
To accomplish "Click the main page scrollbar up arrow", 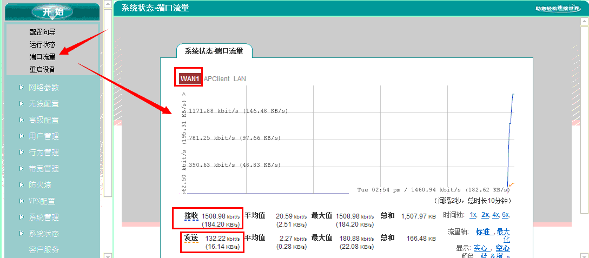I will [x=584, y=22].
